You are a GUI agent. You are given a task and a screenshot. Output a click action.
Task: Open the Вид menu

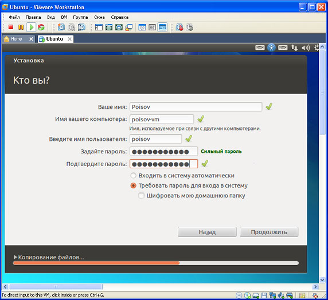point(51,17)
